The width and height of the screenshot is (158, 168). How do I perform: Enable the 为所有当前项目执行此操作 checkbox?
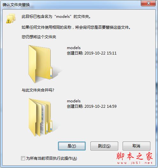[23, 158]
